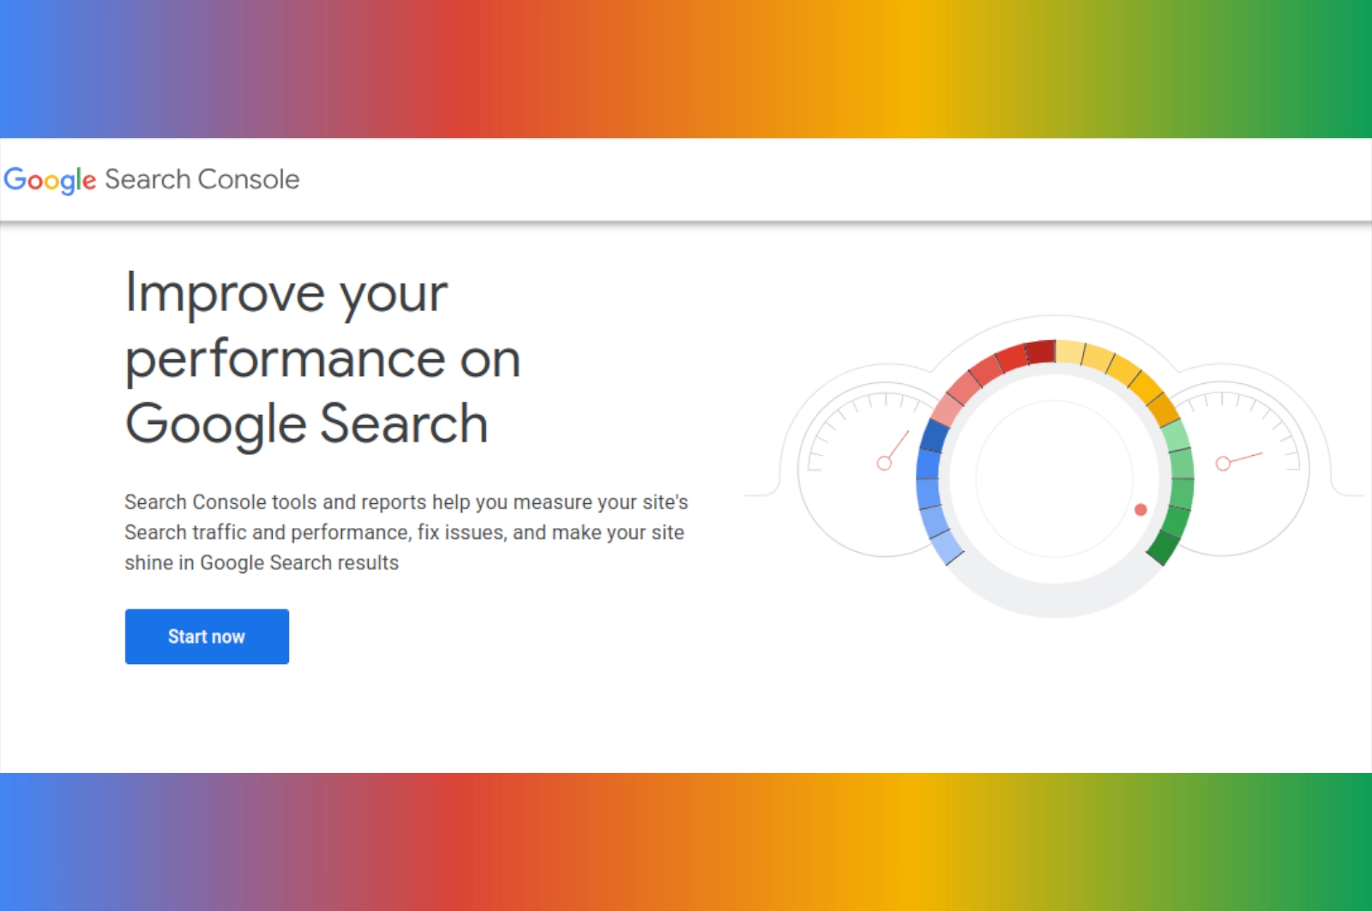
Task: Click the Start now button
Action: [x=207, y=636]
